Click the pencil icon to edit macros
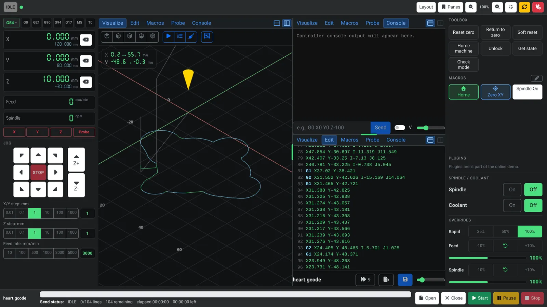Image resolution: width=547 pixels, height=307 pixels. click(536, 78)
